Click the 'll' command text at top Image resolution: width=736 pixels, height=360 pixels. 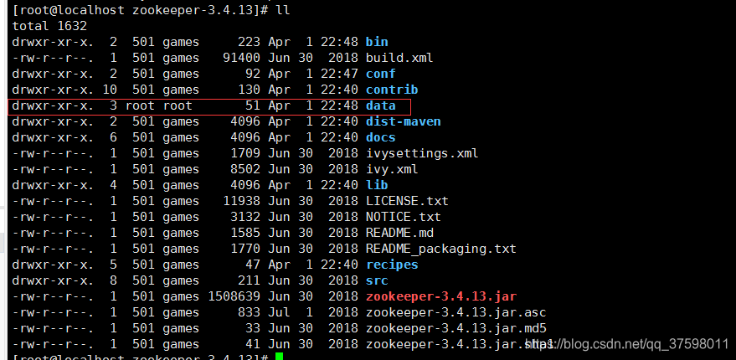coord(283,10)
